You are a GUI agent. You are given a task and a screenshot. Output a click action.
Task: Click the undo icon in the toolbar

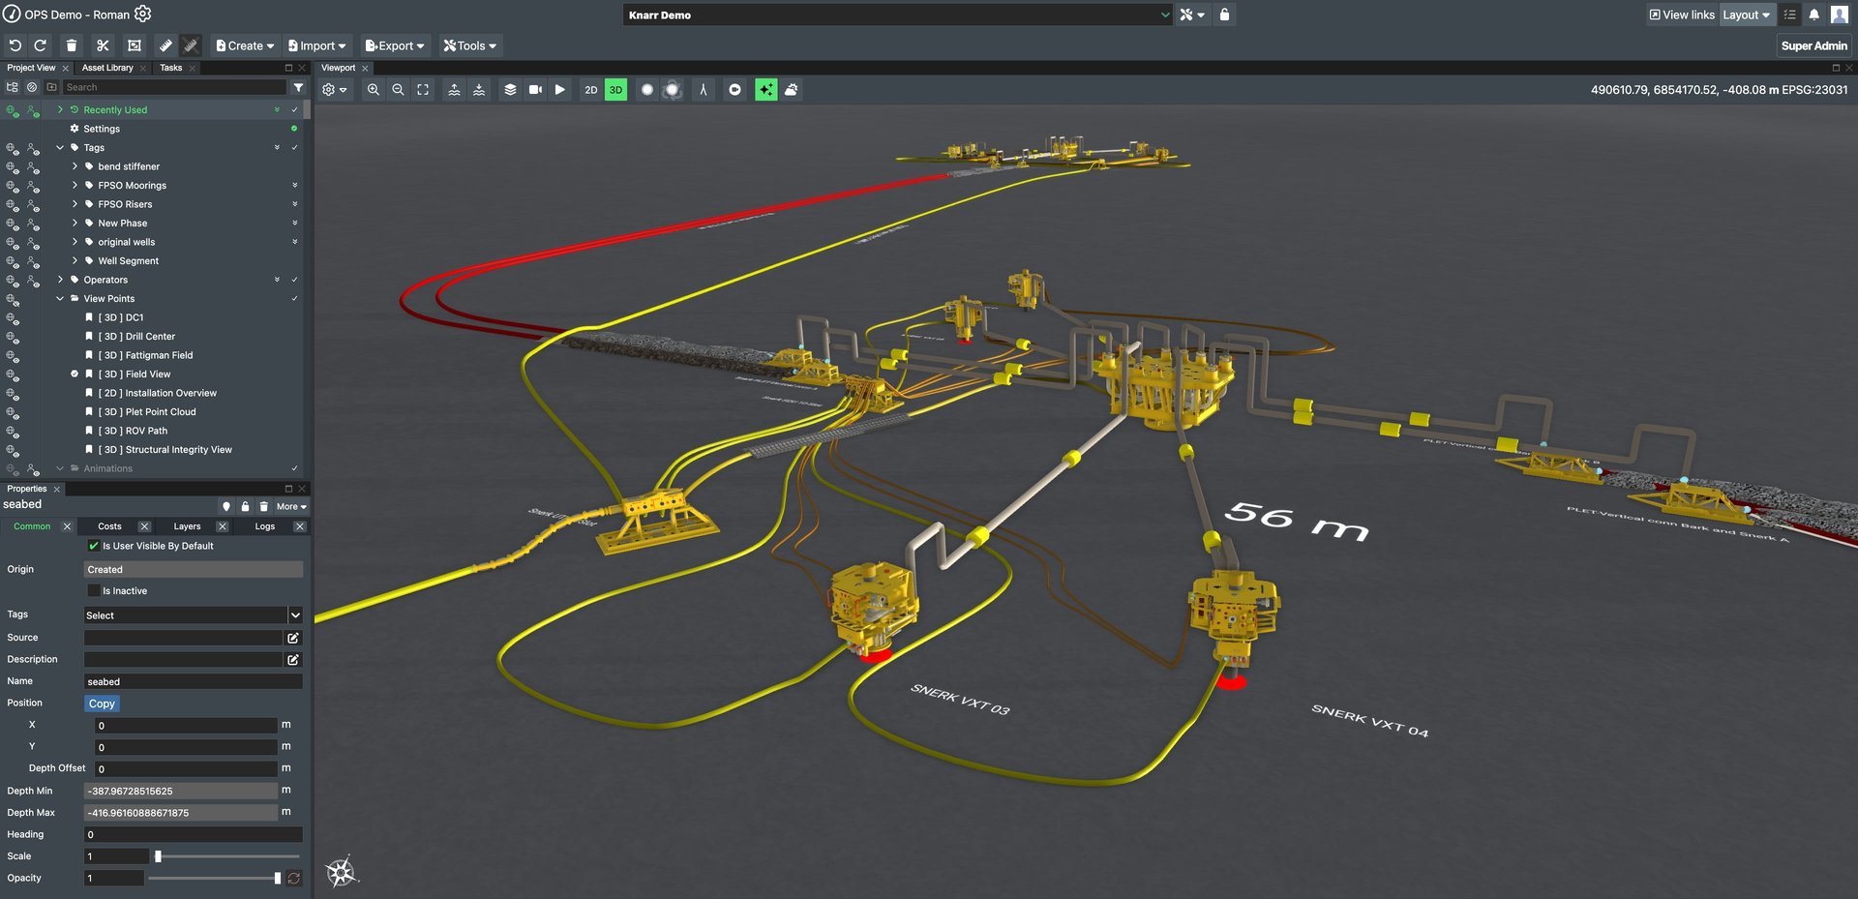tap(15, 45)
